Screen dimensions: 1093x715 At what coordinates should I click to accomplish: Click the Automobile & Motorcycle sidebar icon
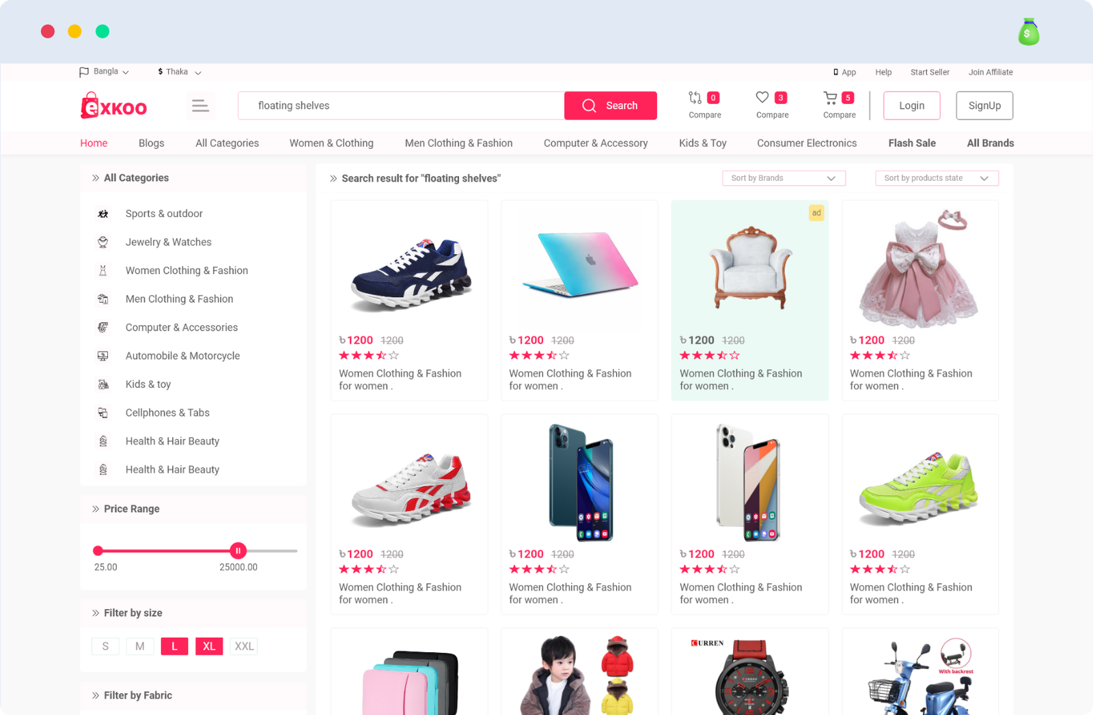coord(103,356)
